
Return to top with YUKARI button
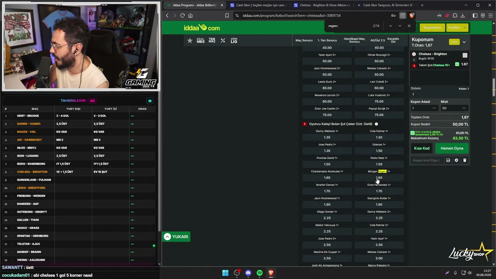176,237
